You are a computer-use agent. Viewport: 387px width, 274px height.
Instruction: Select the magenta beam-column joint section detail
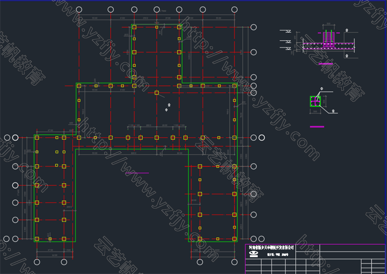(329, 40)
